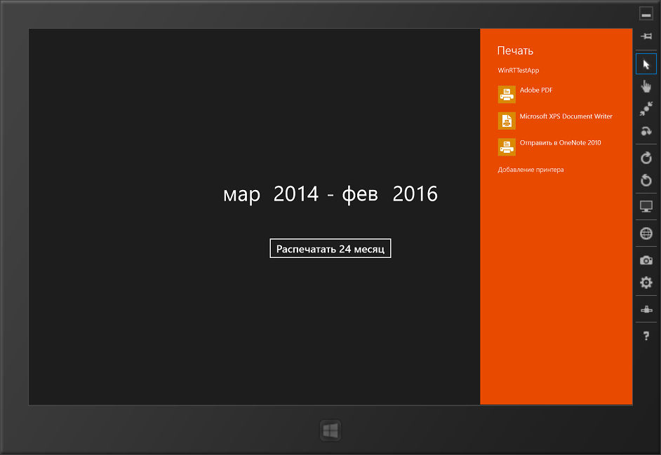Rotate simulator clockwise

coord(646,158)
